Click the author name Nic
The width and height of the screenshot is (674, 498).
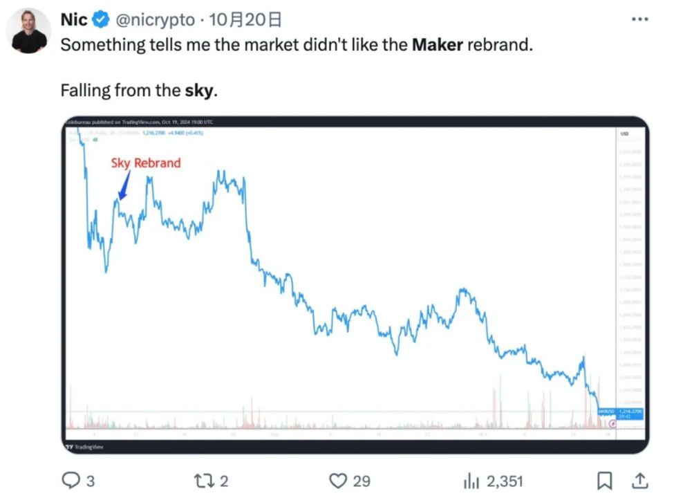click(x=74, y=20)
